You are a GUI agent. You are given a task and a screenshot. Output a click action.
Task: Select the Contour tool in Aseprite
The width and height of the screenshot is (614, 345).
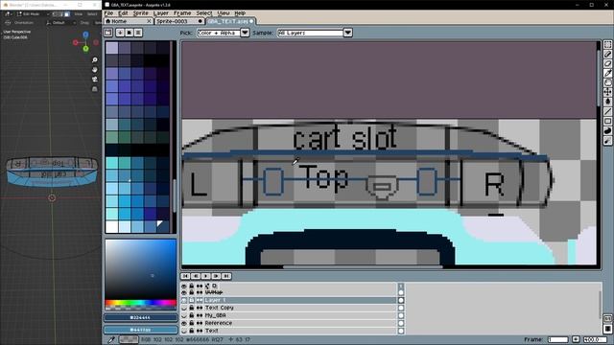click(607, 130)
